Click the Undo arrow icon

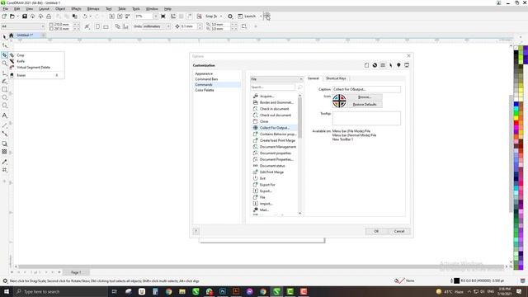(x=85, y=16)
